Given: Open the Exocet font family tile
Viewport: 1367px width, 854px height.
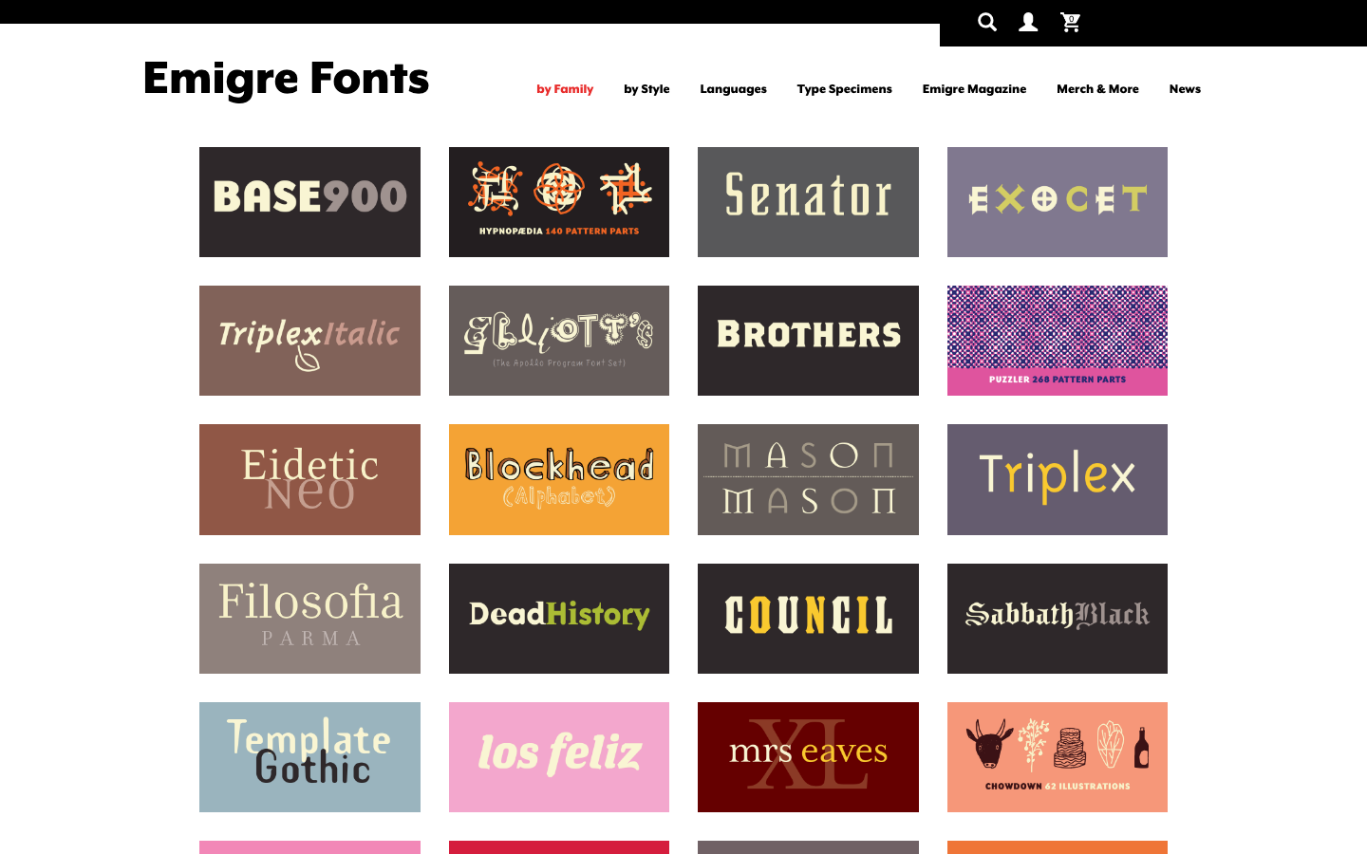Looking at the screenshot, I should point(1058,202).
